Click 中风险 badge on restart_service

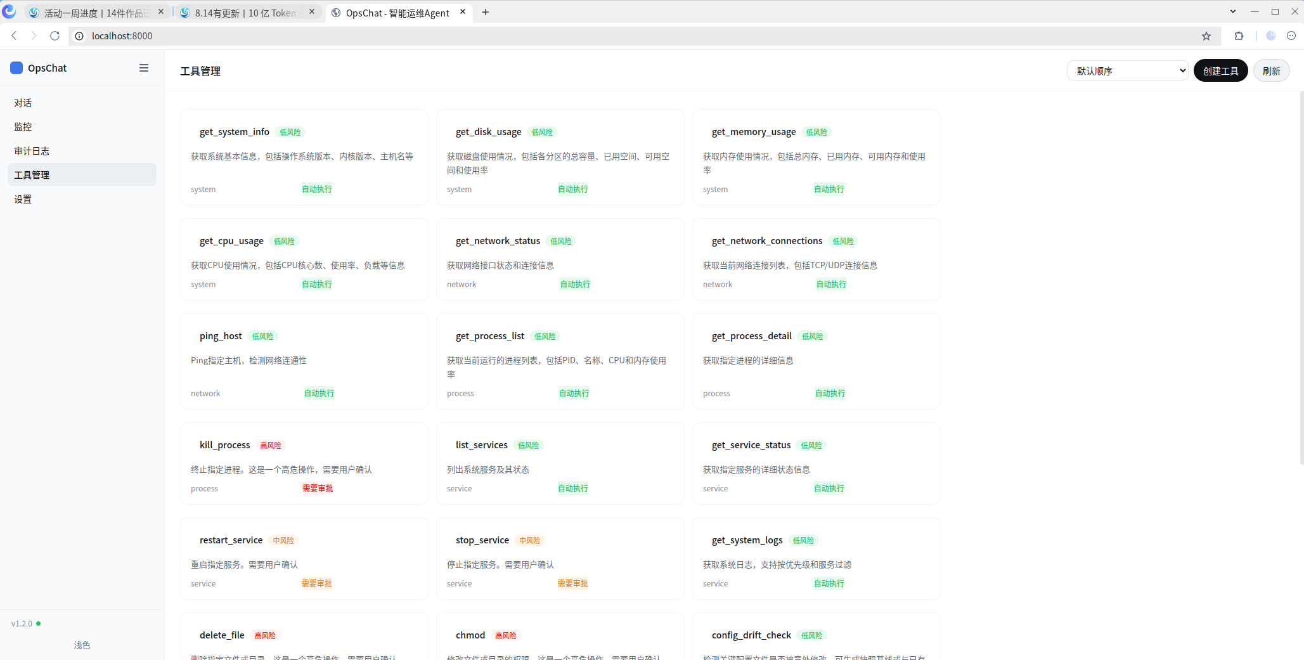click(283, 540)
